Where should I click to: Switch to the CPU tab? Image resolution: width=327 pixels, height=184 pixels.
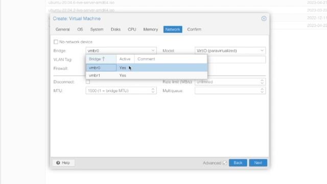pos(132,30)
